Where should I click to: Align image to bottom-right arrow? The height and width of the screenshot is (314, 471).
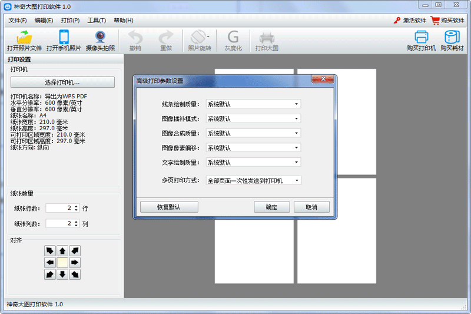coord(75,275)
